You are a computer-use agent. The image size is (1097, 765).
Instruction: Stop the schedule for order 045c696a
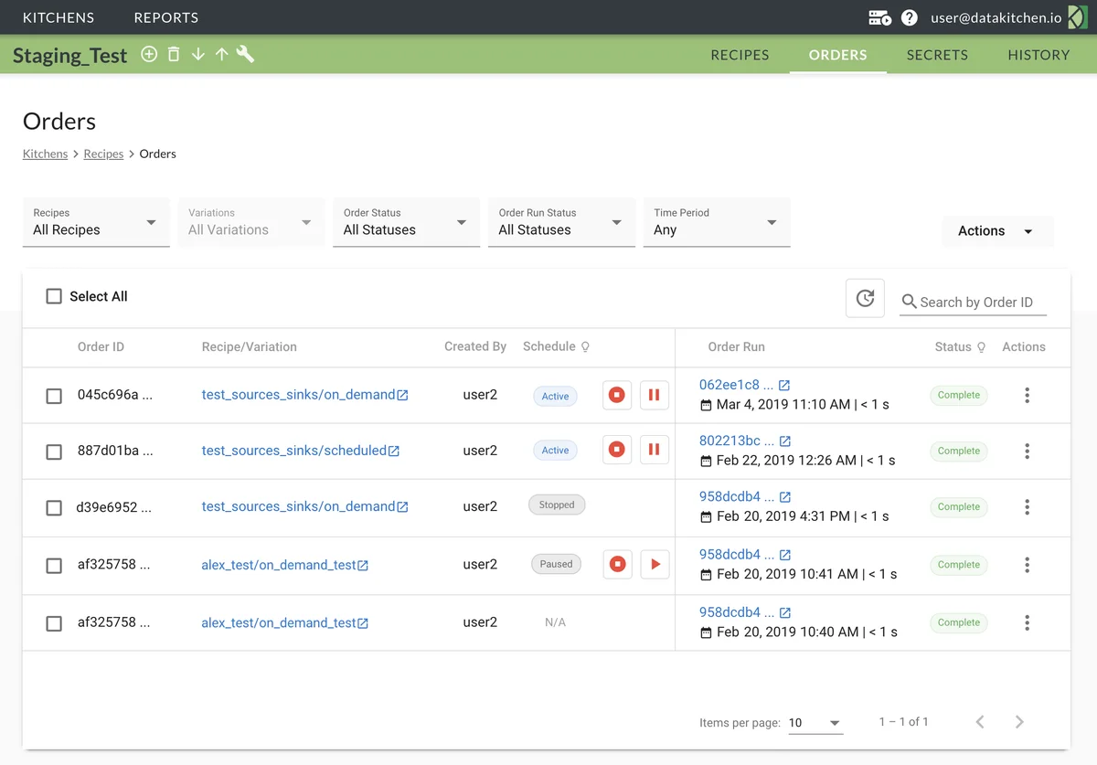(x=617, y=396)
